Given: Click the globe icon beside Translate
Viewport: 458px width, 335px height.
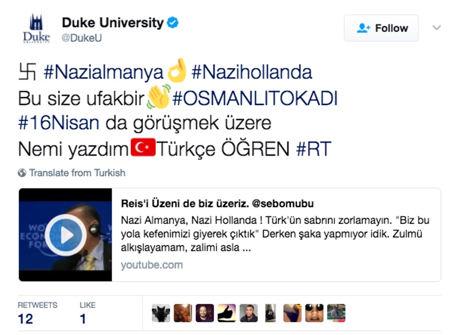Looking at the screenshot, I should tap(22, 173).
